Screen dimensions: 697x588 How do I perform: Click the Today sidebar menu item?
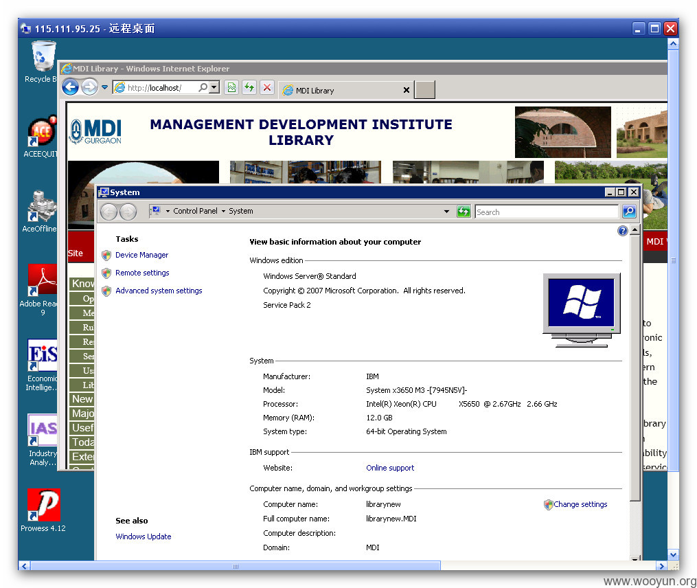pyautogui.click(x=82, y=442)
